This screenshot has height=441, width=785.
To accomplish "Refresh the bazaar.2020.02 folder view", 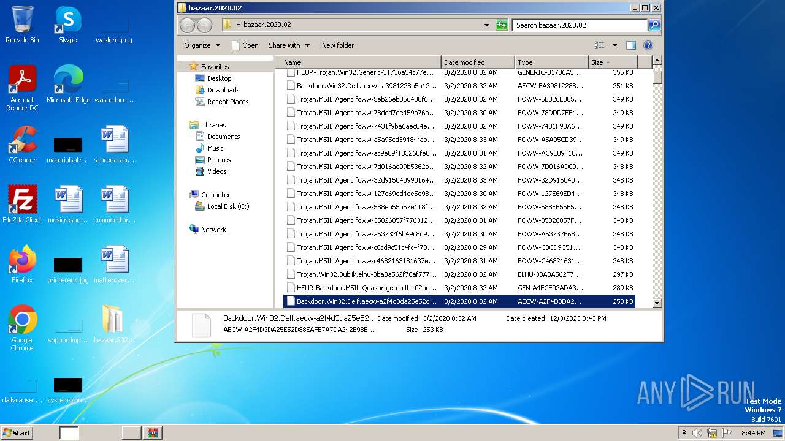I will tap(502, 25).
